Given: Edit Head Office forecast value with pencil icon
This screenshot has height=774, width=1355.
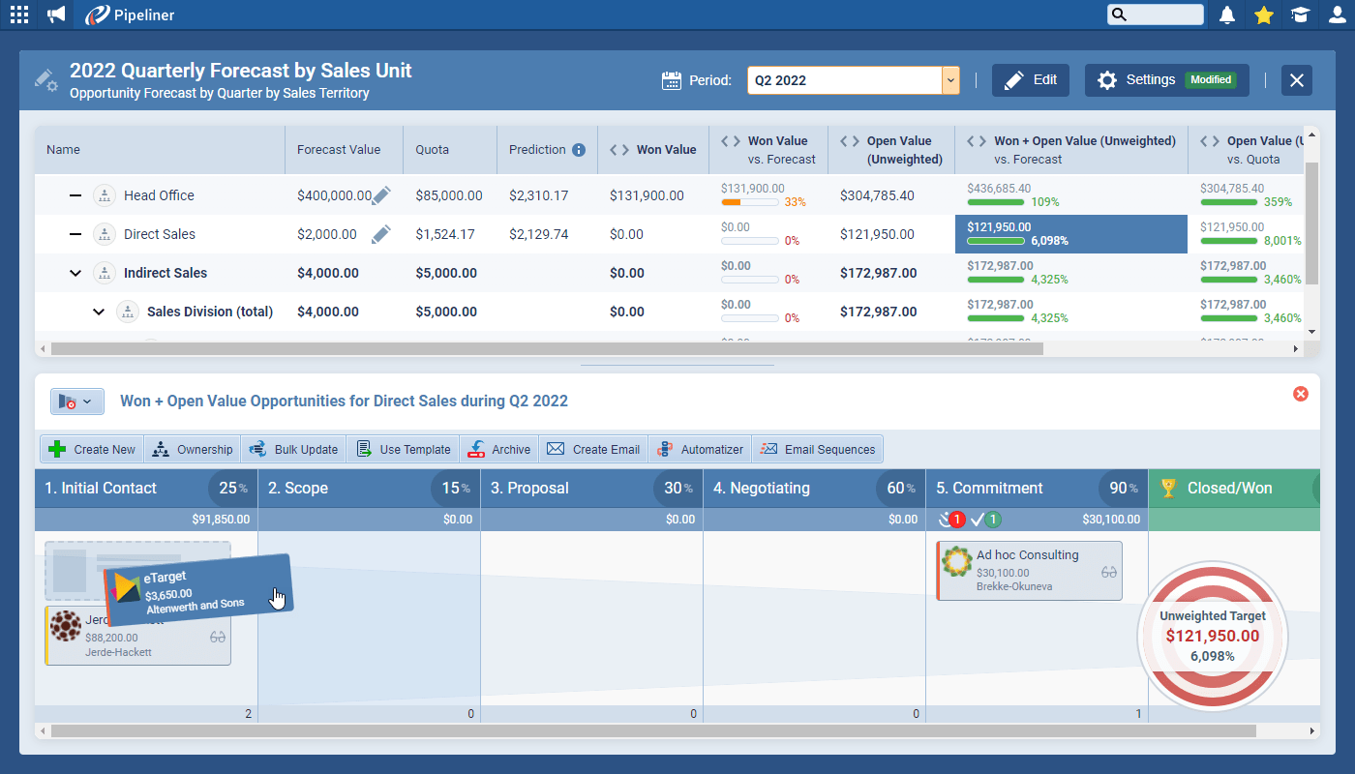Looking at the screenshot, I should pyautogui.click(x=380, y=194).
